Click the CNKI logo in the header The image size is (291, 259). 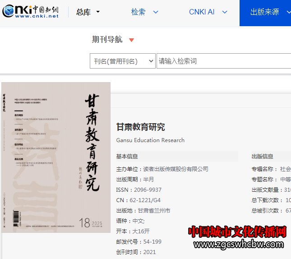tap(31, 12)
